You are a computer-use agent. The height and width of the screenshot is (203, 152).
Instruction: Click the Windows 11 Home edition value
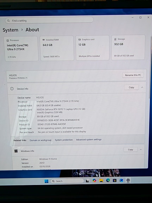tap(48, 159)
